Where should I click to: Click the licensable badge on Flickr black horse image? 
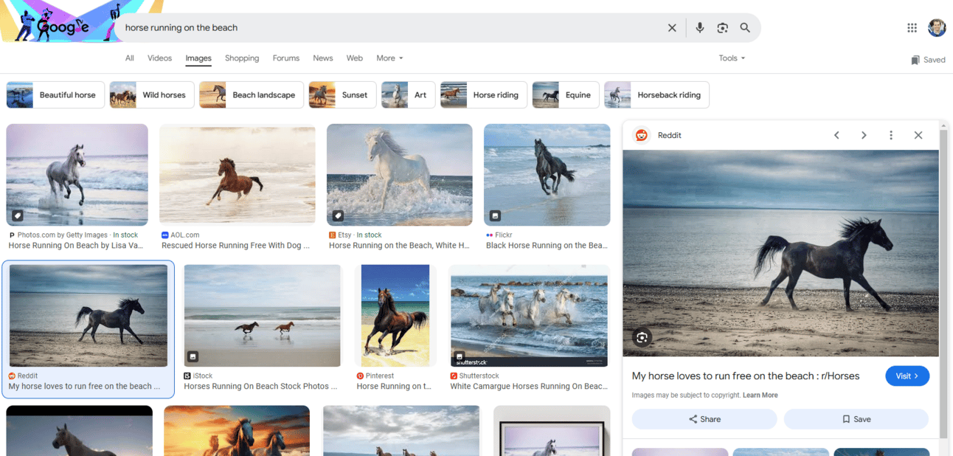(x=495, y=215)
